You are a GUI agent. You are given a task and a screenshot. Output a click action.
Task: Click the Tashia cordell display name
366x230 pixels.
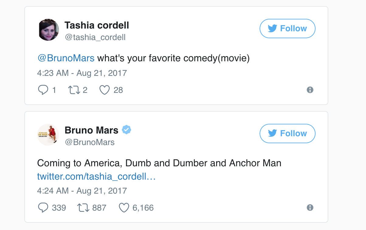(x=97, y=25)
